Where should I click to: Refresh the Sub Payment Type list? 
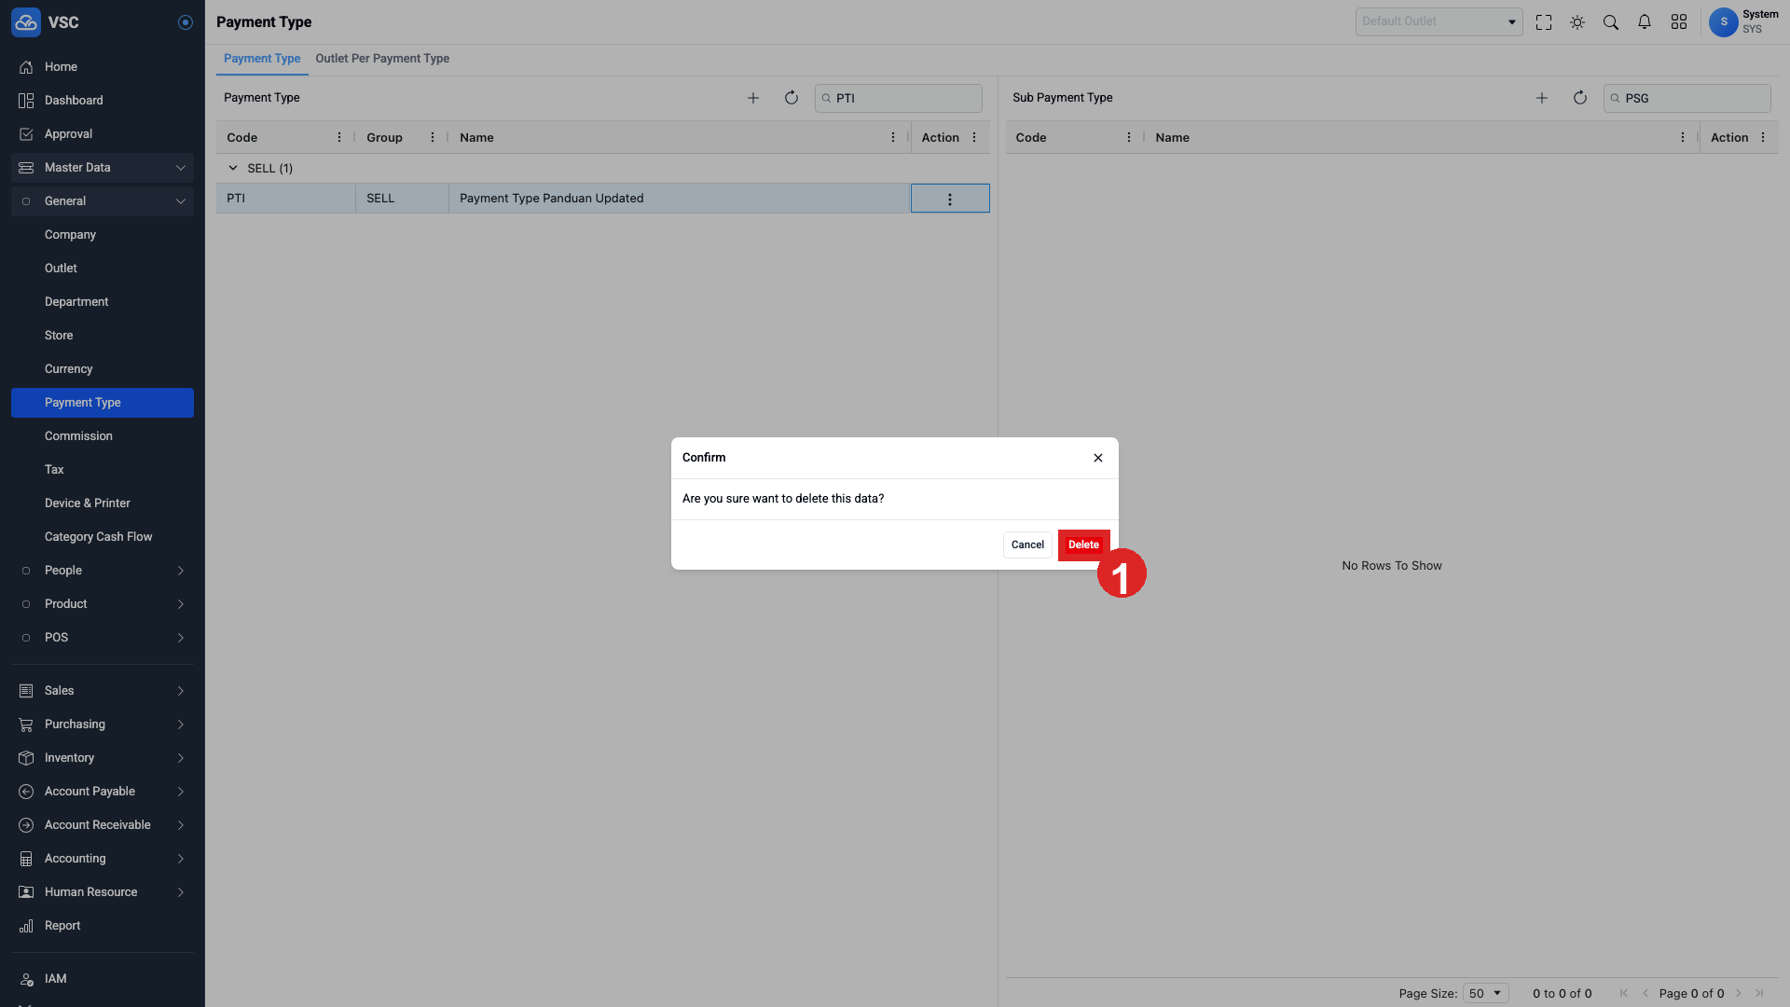point(1580,98)
